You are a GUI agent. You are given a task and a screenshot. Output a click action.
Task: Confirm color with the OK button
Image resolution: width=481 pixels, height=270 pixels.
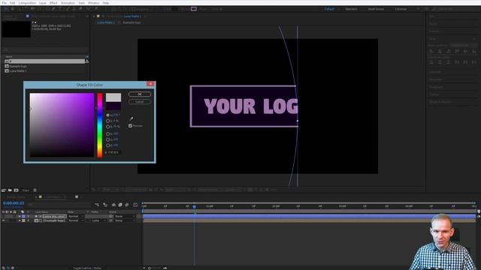coord(140,94)
